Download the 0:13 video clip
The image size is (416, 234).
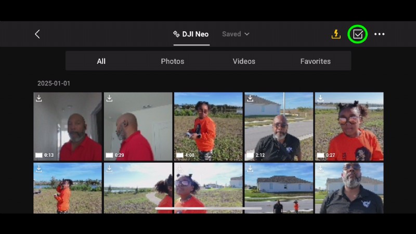(x=39, y=98)
